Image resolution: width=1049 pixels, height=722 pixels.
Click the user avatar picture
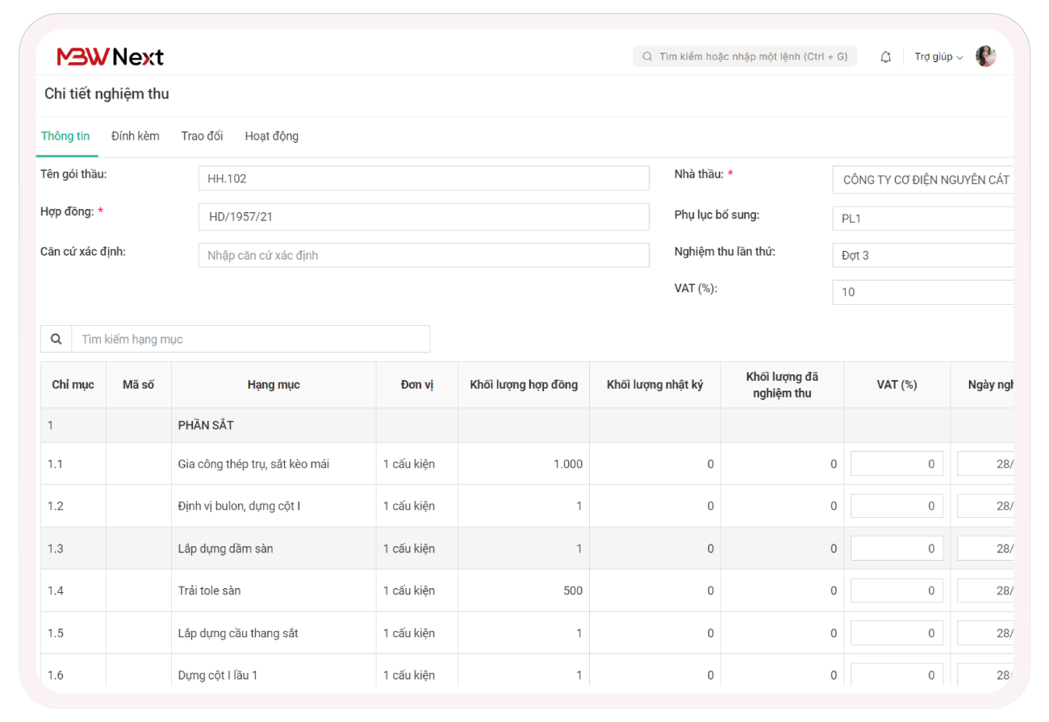point(985,56)
